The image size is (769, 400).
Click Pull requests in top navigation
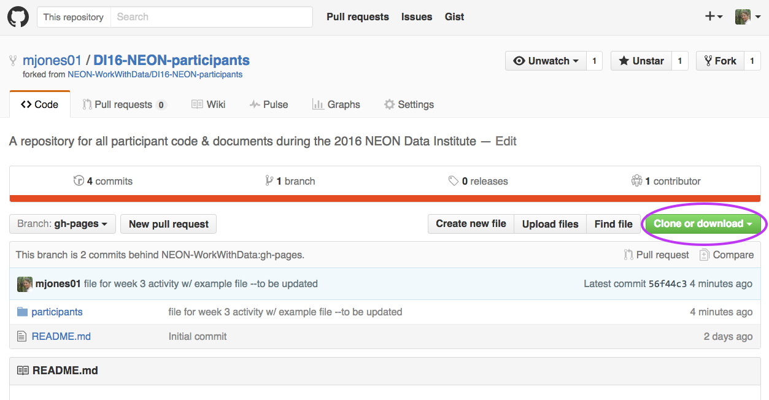pos(358,17)
